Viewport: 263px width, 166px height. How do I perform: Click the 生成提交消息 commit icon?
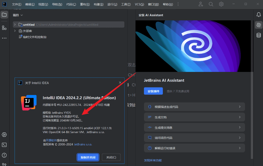pos(150,127)
